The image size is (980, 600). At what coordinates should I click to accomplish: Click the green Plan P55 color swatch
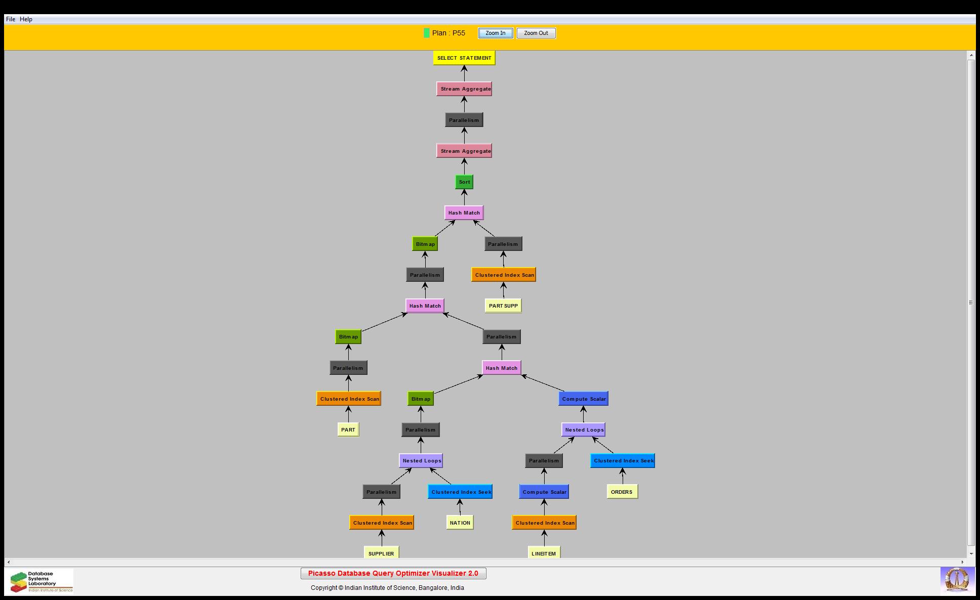pyautogui.click(x=427, y=33)
